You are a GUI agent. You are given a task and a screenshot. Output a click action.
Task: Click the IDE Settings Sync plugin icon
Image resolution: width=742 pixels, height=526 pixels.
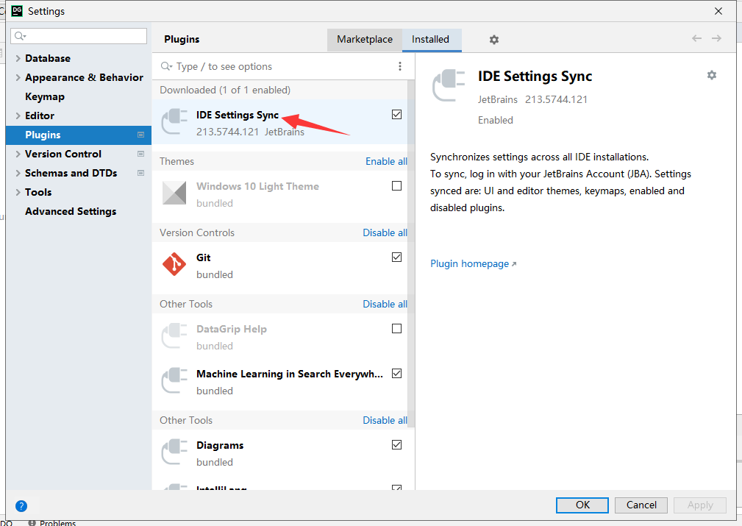point(174,122)
